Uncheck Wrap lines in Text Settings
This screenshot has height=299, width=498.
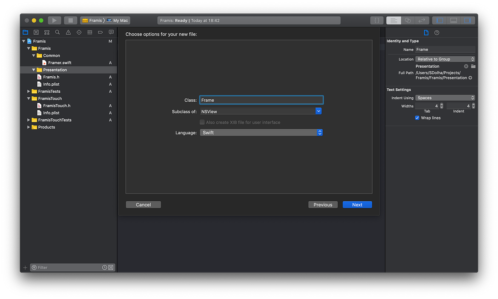click(x=417, y=118)
